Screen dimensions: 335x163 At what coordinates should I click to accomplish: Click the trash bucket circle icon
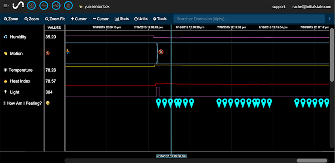(68, 6)
